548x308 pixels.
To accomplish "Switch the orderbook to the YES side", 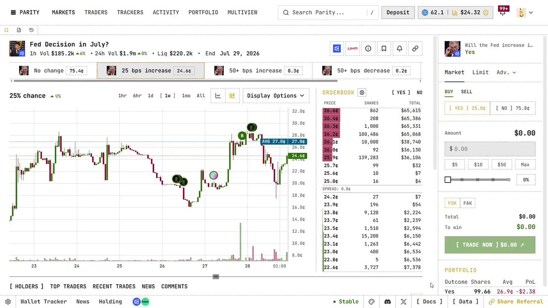I will point(401,93).
